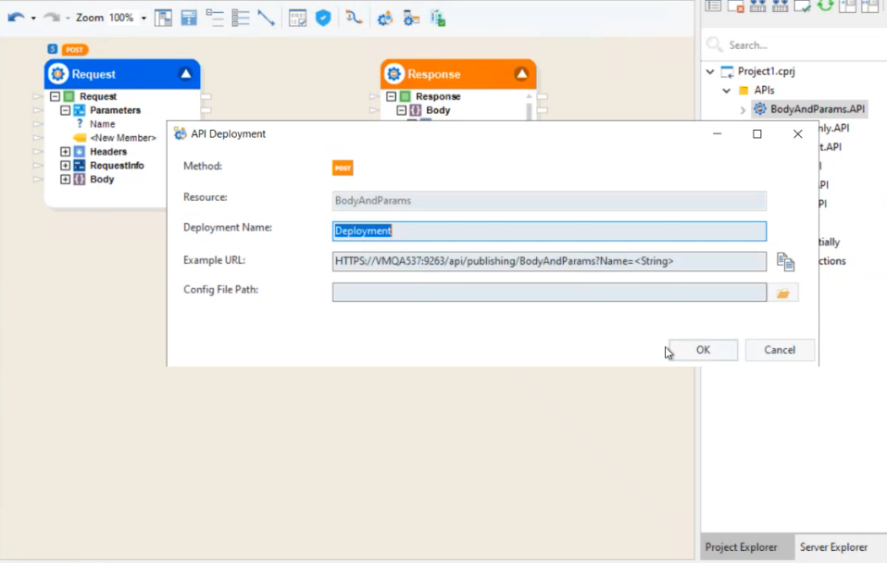Image resolution: width=887 pixels, height=563 pixels.
Task: Click the API Deployment title bar icon
Action: pyautogui.click(x=180, y=133)
